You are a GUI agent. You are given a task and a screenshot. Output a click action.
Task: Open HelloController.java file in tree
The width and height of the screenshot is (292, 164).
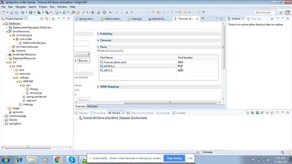[x=34, y=43]
